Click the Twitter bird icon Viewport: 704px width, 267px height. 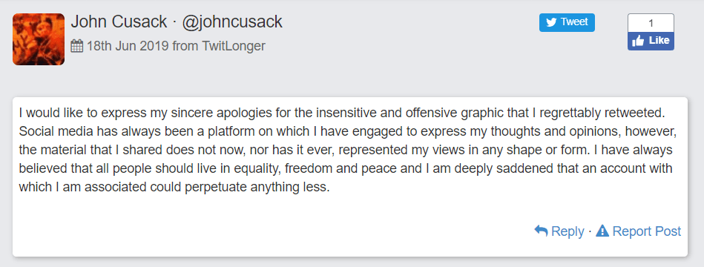point(551,22)
